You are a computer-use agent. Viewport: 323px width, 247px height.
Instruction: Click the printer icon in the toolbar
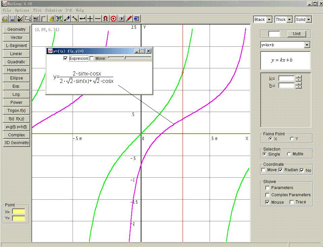[x=5, y=19]
